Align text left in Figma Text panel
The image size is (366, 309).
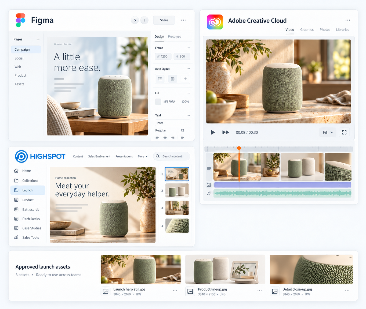coord(157,137)
